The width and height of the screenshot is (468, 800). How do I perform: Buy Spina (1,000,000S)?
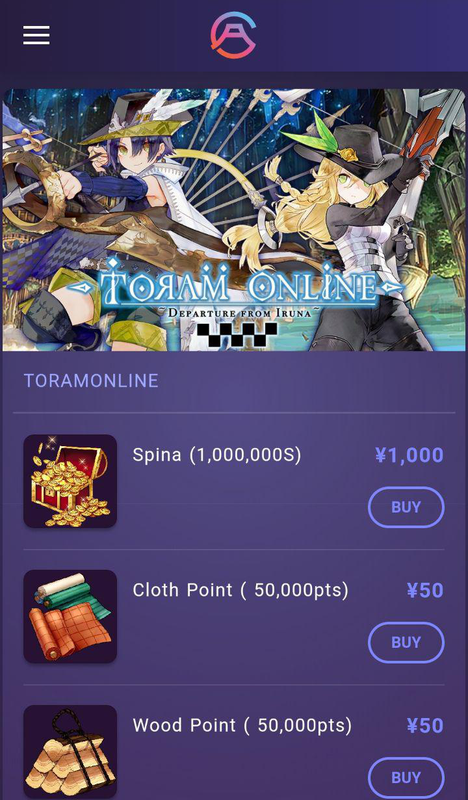point(406,507)
